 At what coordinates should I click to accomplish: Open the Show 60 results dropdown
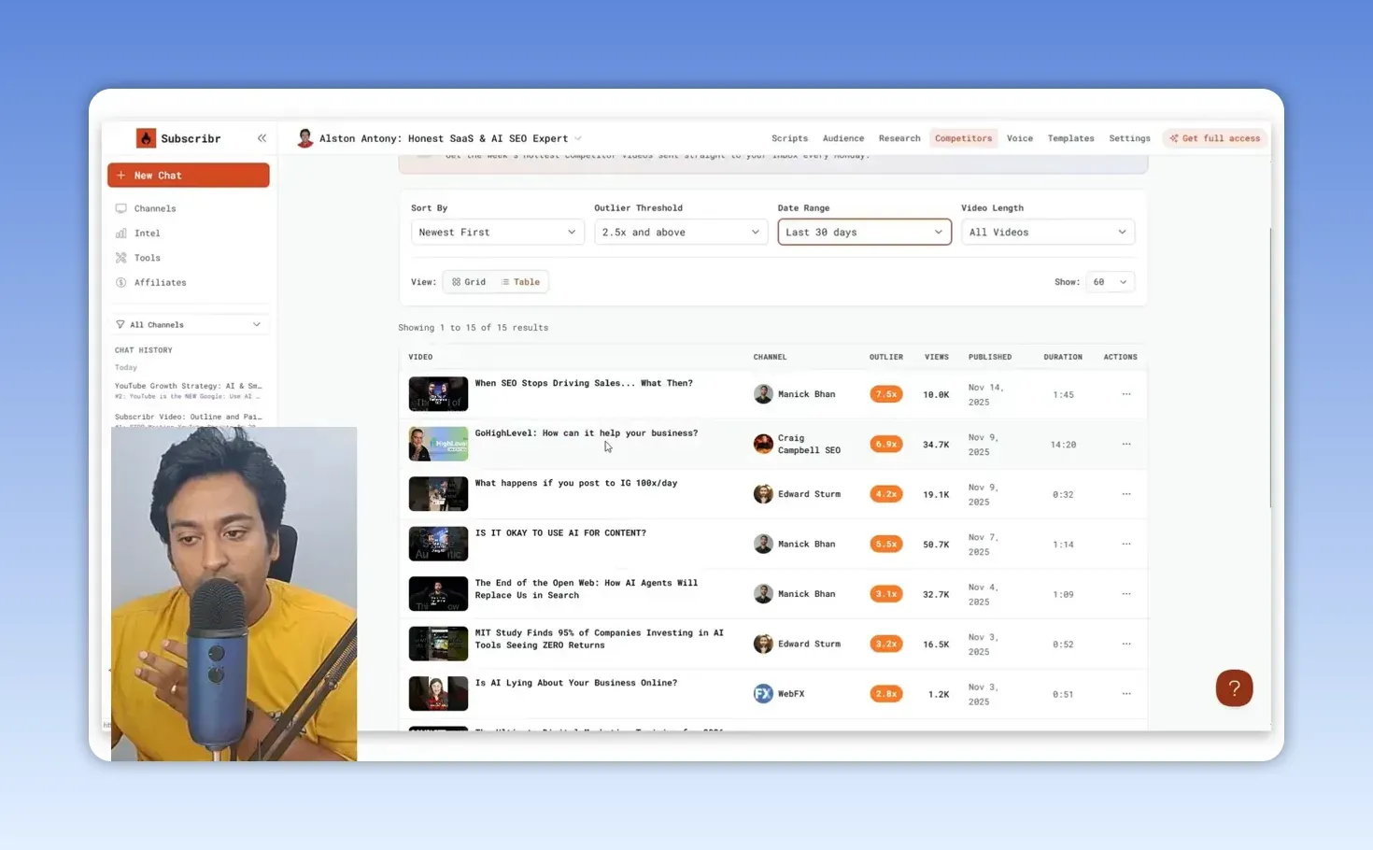(1110, 282)
